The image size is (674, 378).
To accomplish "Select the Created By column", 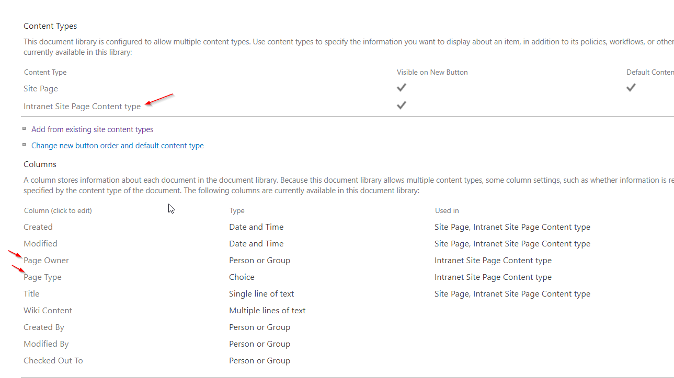I will tap(44, 327).
